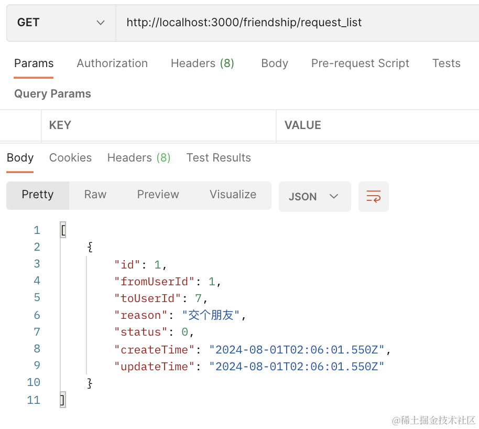Open the Visualize view
This screenshot has height=429, width=479.
233,195
